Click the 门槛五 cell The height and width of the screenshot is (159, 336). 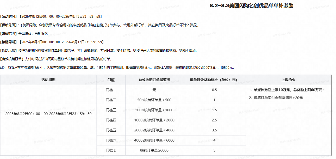[x=111, y=130]
